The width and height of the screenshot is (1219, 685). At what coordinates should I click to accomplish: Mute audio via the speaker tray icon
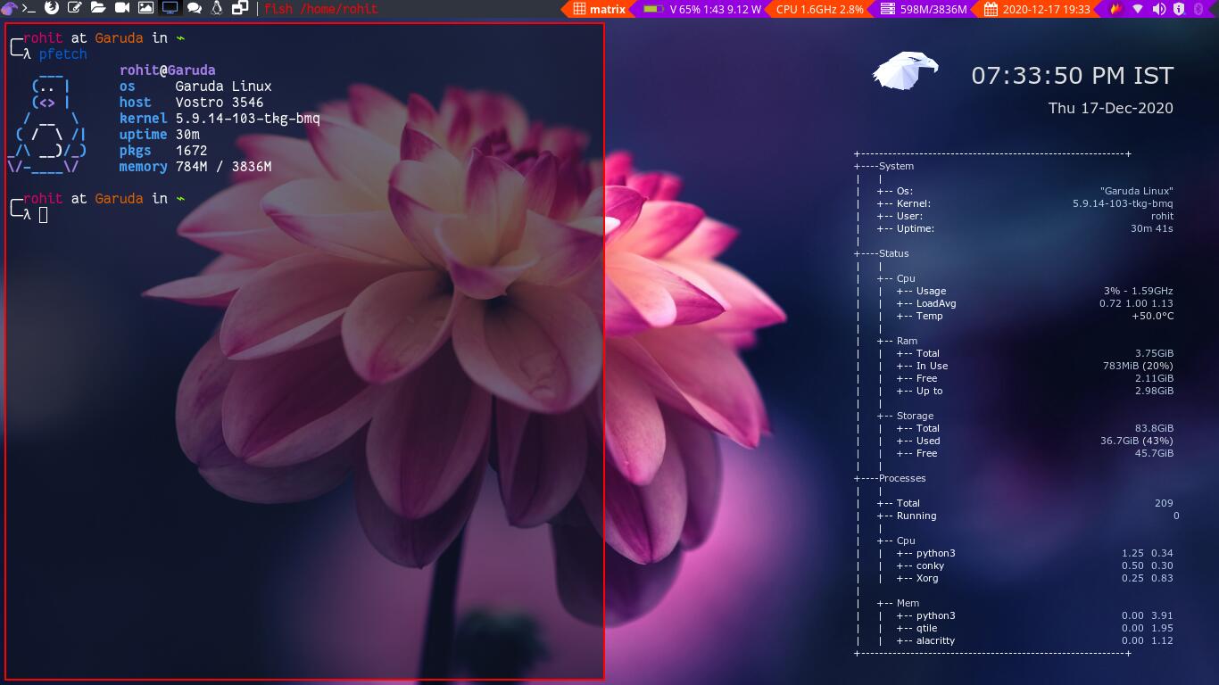[1159, 9]
